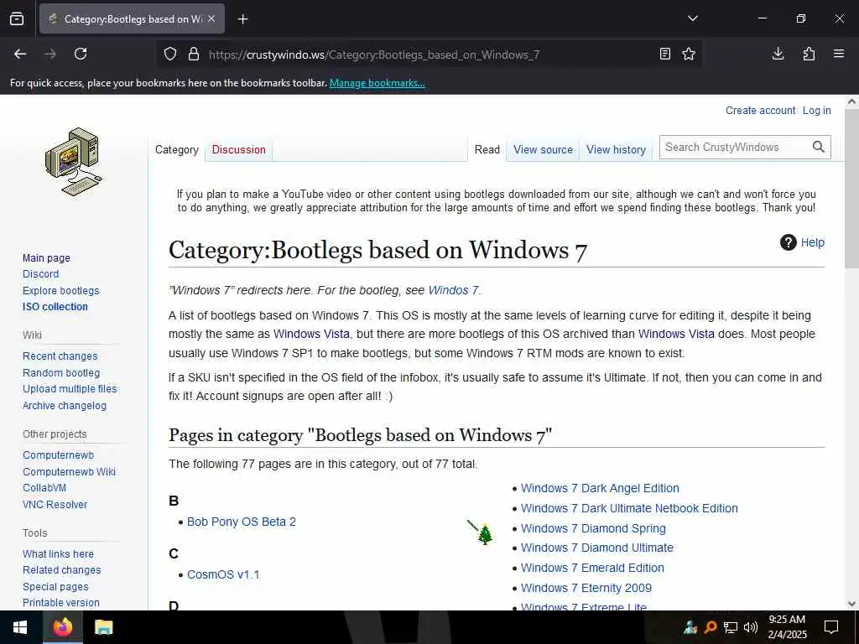Open Archive changelog link

[x=64, y=405]
